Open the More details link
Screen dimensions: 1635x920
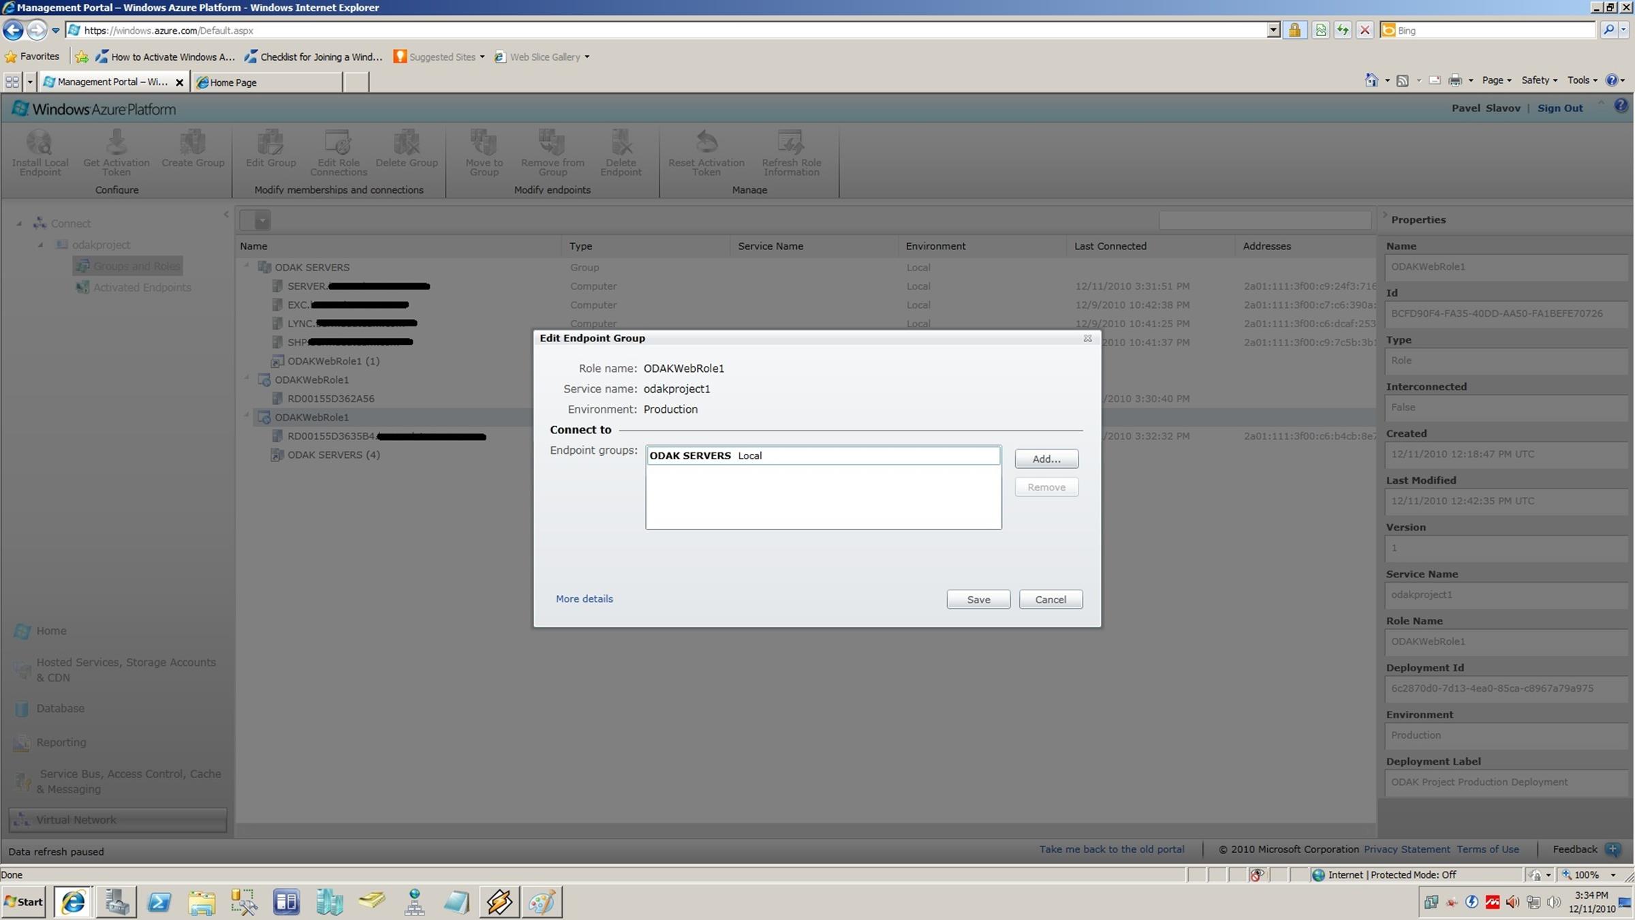pyautogui.click(x=584, y=598)
